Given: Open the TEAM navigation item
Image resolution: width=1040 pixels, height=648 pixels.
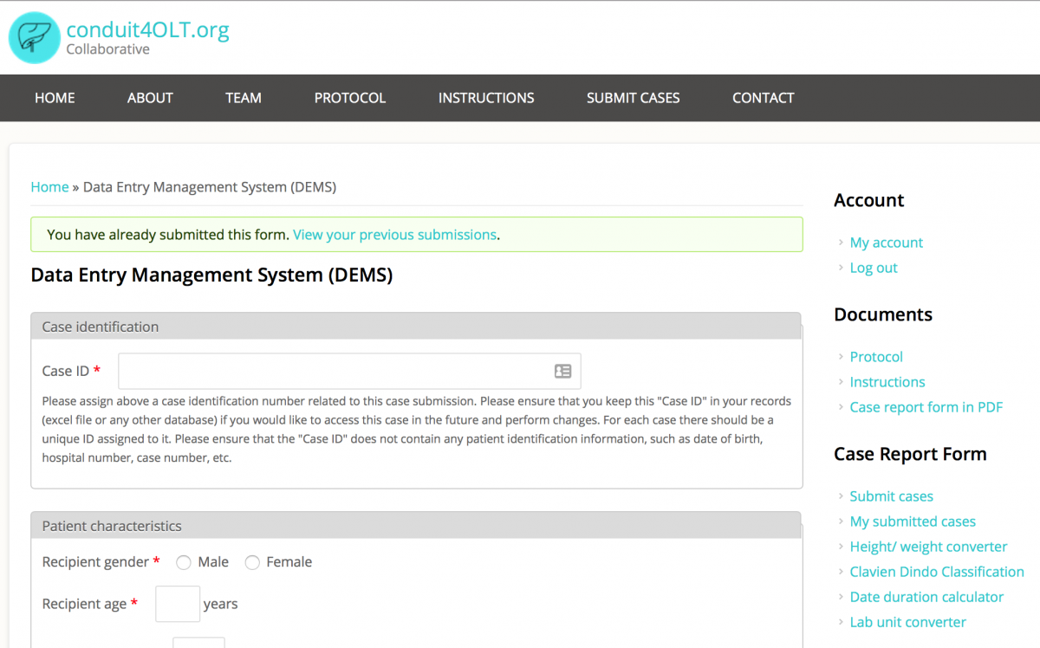Looking at the screenshot, I should (244, 98).
